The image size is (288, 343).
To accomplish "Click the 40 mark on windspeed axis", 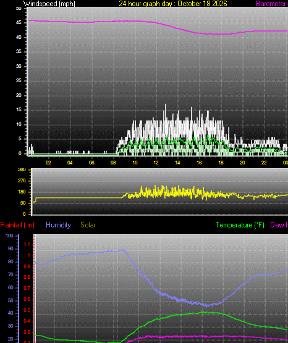I will click(19, 37).
